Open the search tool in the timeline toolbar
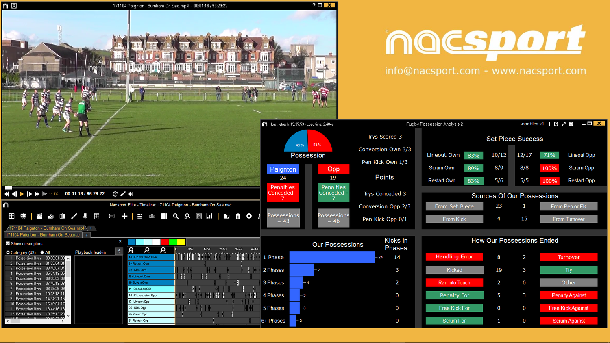Image resolution: width=610 pixels, height=343 pixels. click(176, 216)
